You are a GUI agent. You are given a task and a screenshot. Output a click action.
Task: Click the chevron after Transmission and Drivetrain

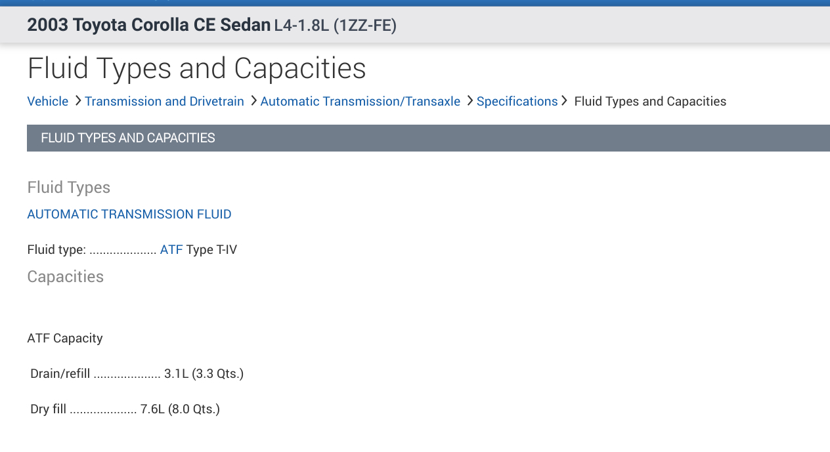253,101
